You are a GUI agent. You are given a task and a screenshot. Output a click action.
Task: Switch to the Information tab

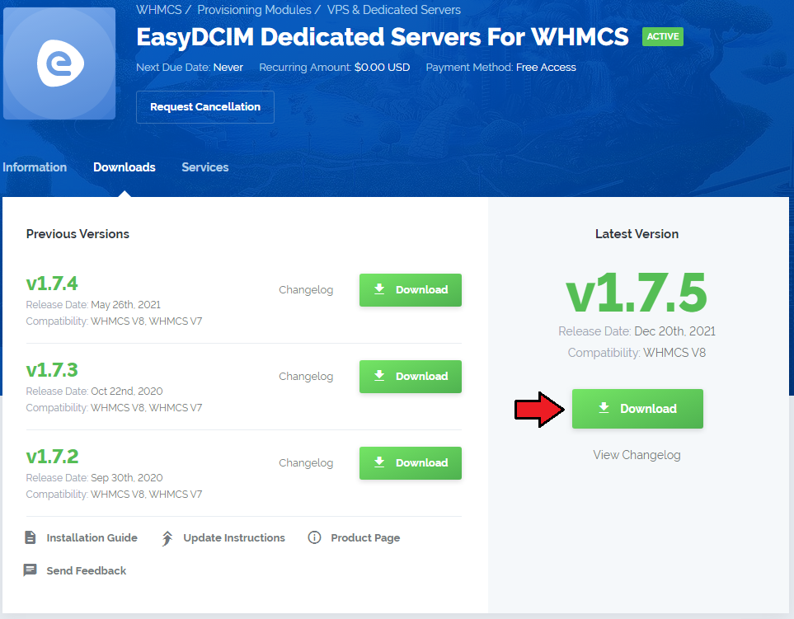click(x=35, y=167)
